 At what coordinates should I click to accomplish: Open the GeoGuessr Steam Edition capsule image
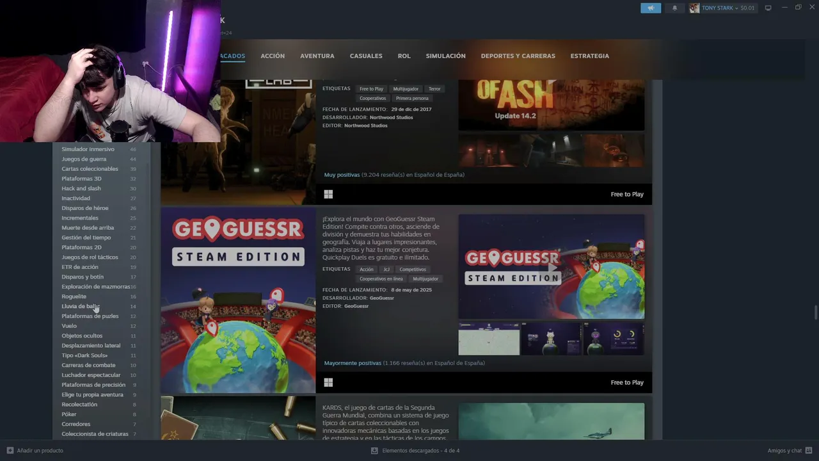click(238, 300)
